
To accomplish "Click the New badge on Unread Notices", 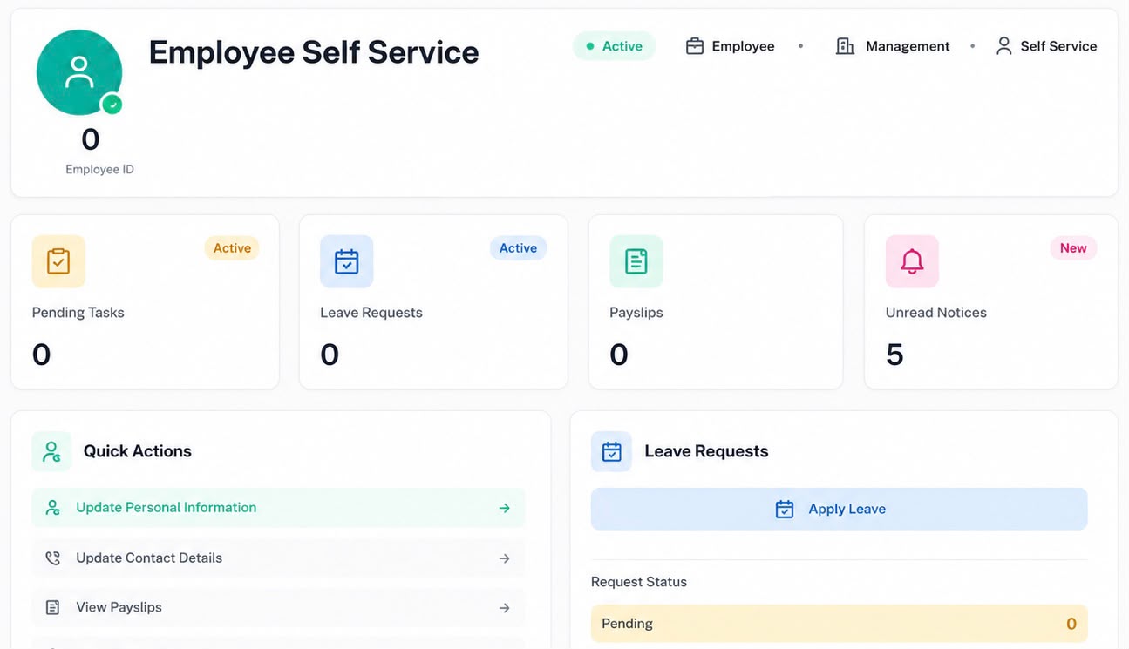I will click(1073, 248).
